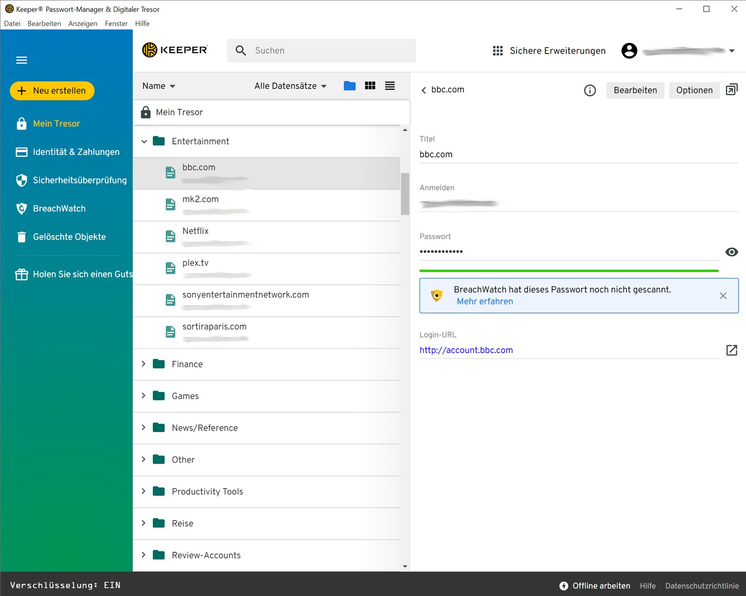
Task: Open Gelöschte Objekte via the trash icon
Action: [69, 237]
